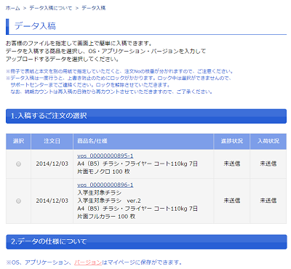Image resolution: width=291 pixels, height=269 pixels.
Task: Click section bar 1.入稿するご注文の選択
Action: click(x=146, y=116)
